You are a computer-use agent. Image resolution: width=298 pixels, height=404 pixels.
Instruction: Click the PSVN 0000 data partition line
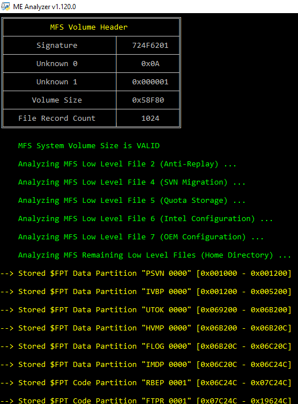pyautogui.click(x=146, y=274)
